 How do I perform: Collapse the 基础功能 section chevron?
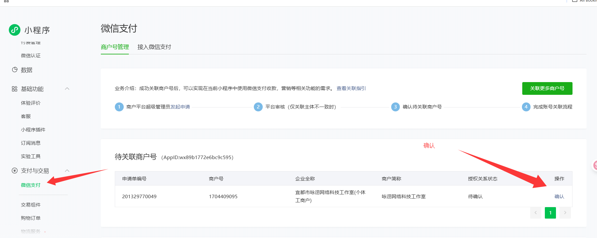click(67, 89)
